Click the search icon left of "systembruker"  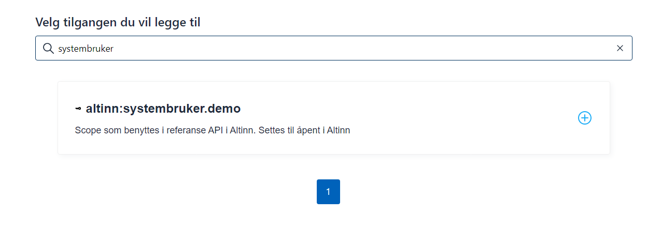click(48, 48)
